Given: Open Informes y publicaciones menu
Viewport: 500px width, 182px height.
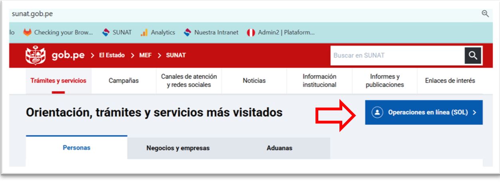Looking at the screenshot, I should (x=385, y=81).
